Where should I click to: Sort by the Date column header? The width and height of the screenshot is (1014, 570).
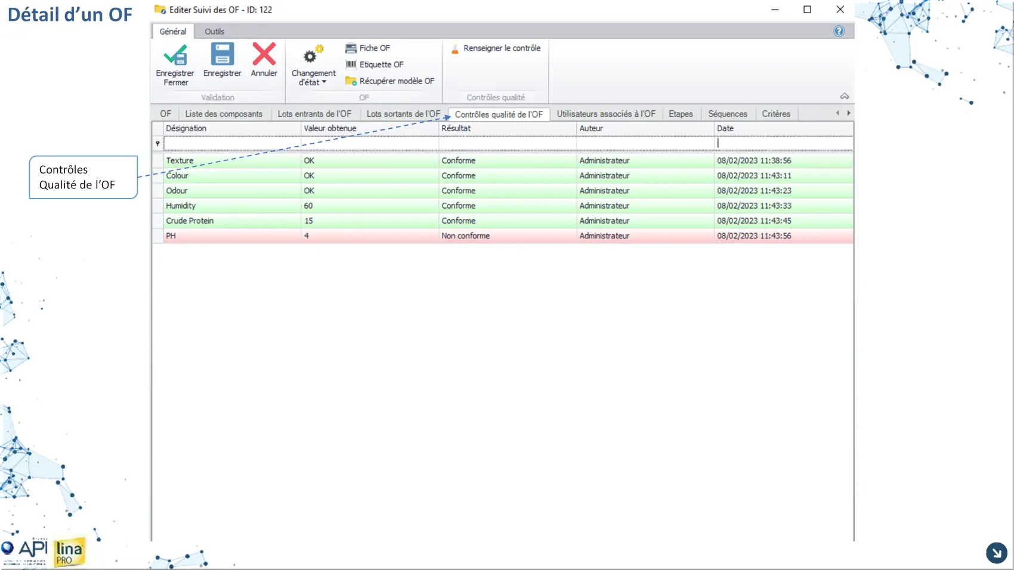[783, 128]
